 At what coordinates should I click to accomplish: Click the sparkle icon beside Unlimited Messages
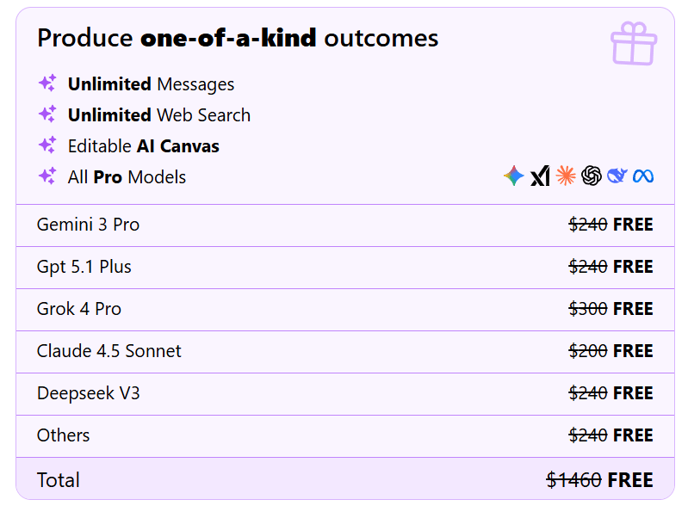click(x=47, y=83)
